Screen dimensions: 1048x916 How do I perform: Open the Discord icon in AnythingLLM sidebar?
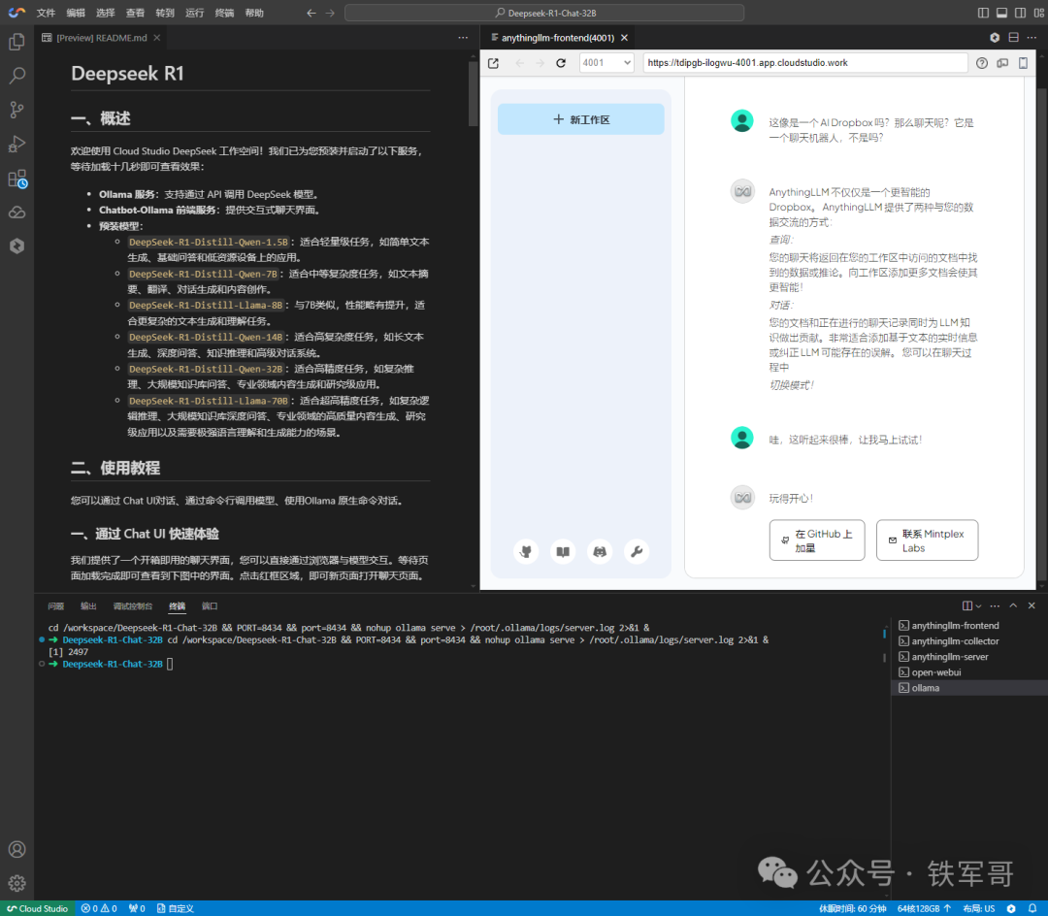600,552
